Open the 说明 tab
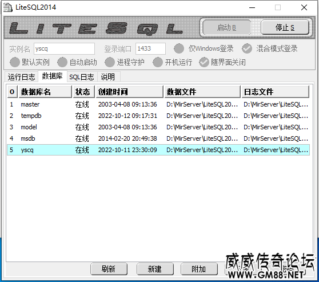This screenshot has height=282, width=319. (109, 77)
